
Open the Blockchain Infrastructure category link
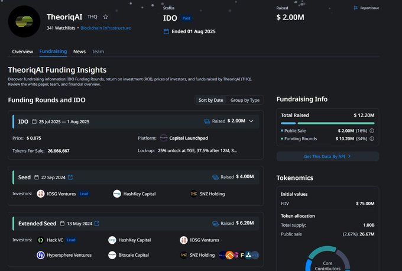pyautogui.click(x=105, y=28)
